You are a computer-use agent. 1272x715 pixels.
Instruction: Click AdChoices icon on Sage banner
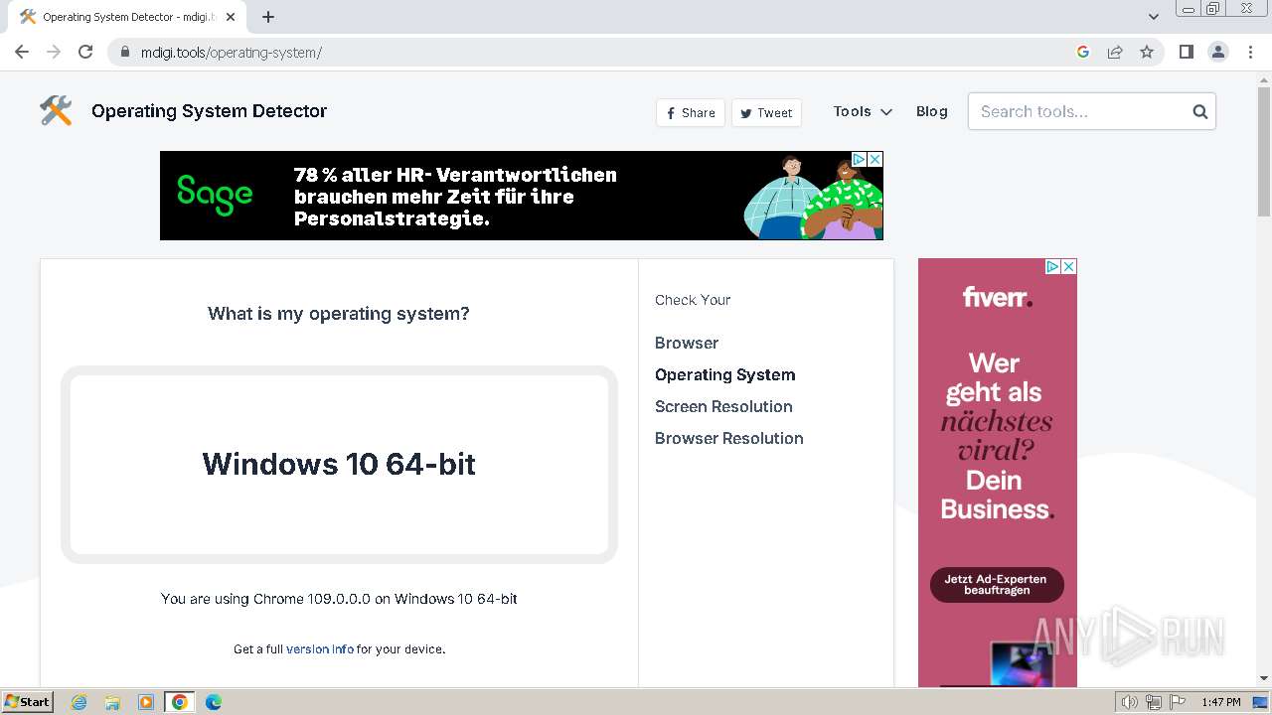pos(860,159)
